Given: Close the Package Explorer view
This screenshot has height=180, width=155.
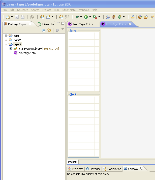Looking at the screenshot, I should pos(30,24).
